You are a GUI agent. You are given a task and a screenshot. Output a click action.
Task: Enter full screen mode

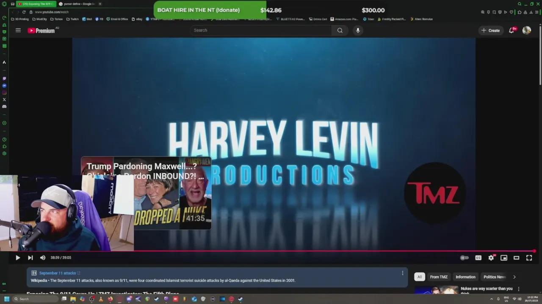click(x=529, y=258)
